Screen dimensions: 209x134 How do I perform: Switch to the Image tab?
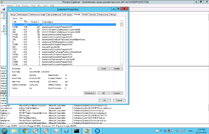(x=13, y=15)
